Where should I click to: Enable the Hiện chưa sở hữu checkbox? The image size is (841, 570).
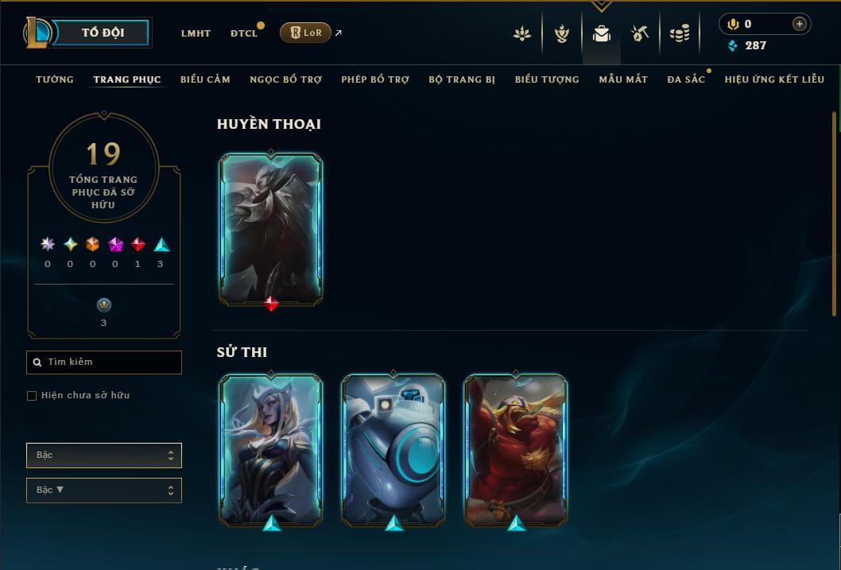coord(32,396)
